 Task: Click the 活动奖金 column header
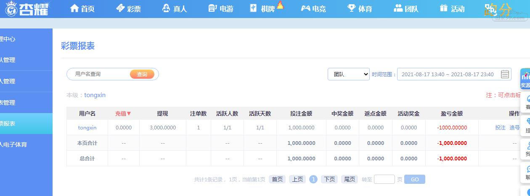point(408,113)
